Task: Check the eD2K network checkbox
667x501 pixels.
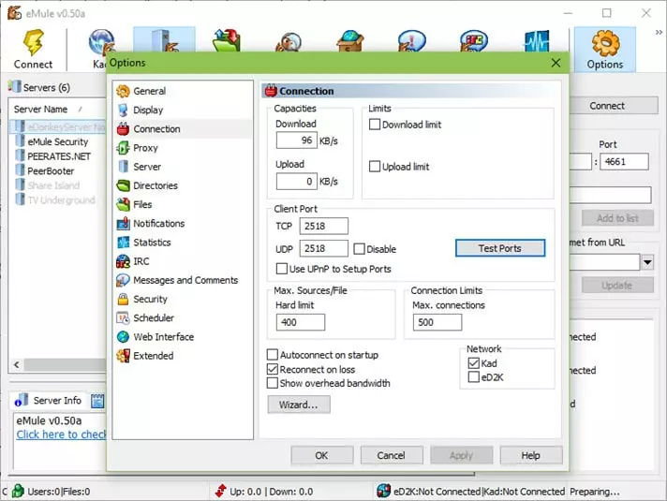Action: click(473, 376)
